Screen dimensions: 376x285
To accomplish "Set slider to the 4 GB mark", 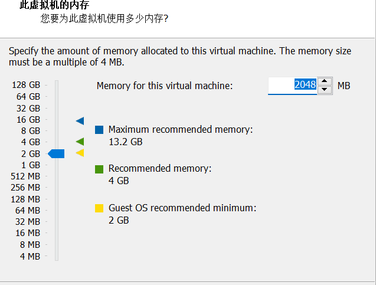I will (x=57, y=142).
